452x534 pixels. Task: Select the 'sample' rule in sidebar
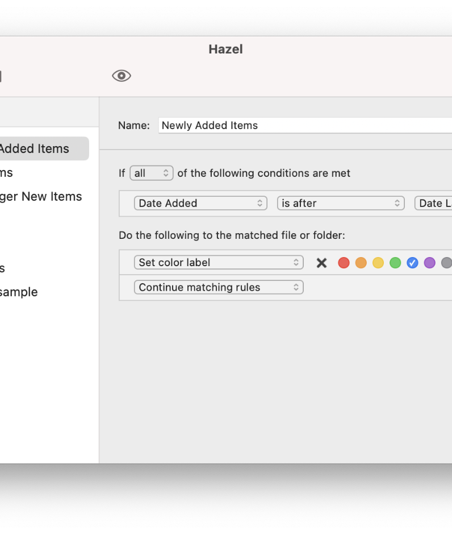(x=19, y=292)
